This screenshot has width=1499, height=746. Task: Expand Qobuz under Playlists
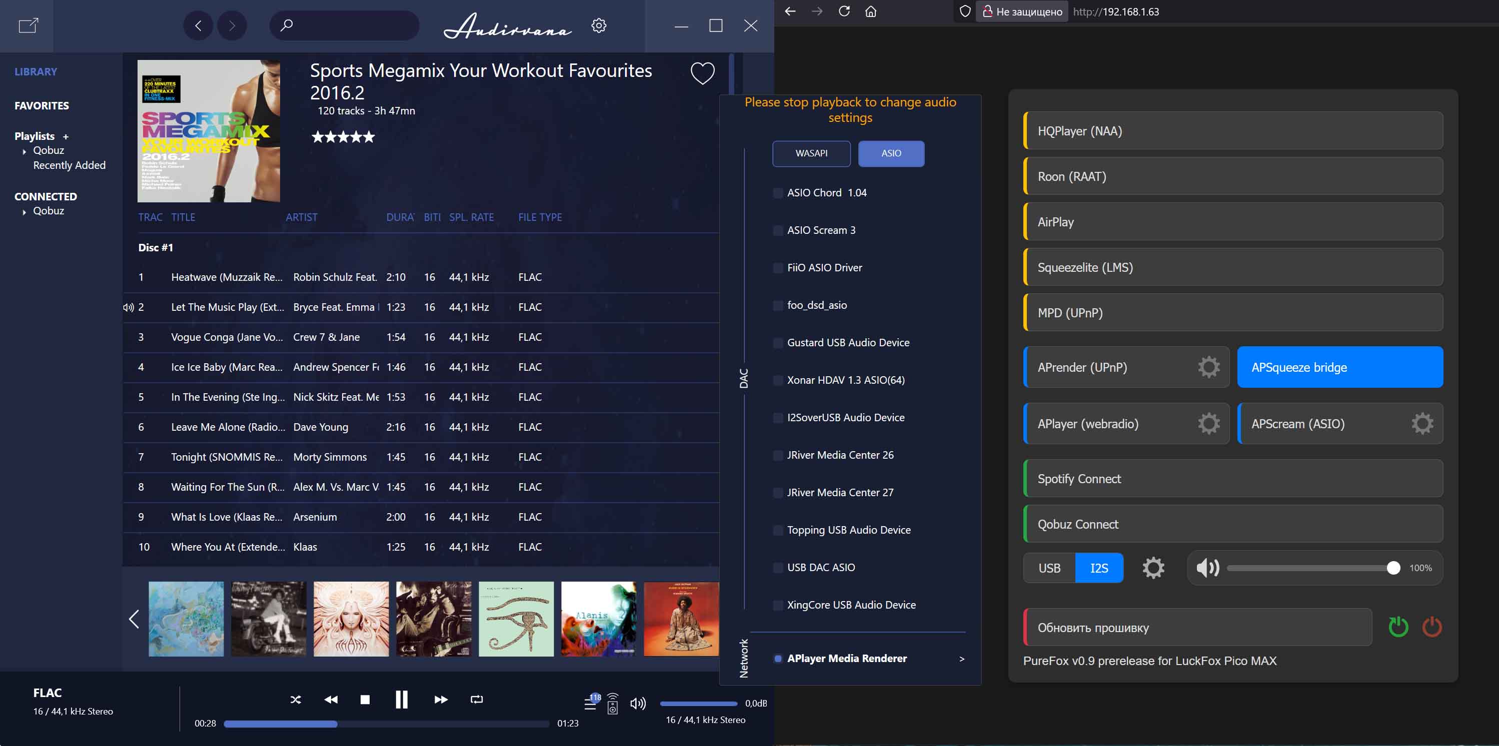25,151
